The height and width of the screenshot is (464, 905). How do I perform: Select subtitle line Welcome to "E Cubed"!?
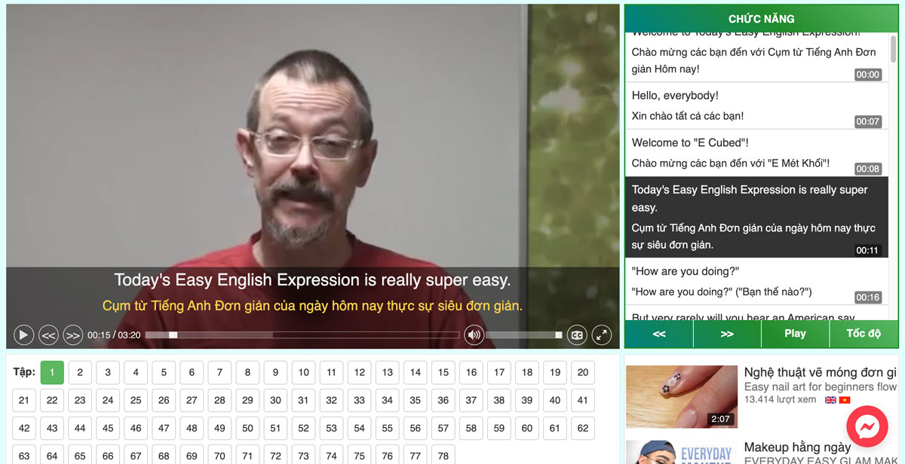(756, 153)
